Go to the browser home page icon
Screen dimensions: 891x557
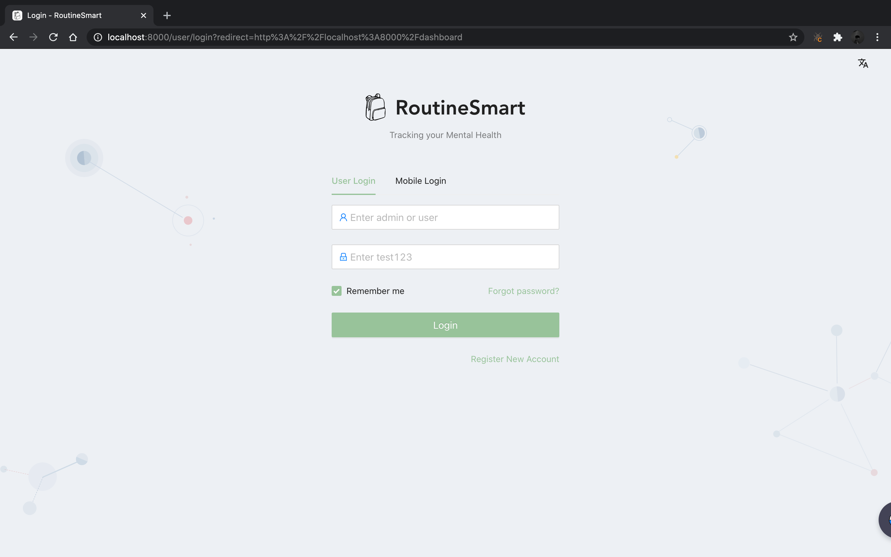(73, 37)
